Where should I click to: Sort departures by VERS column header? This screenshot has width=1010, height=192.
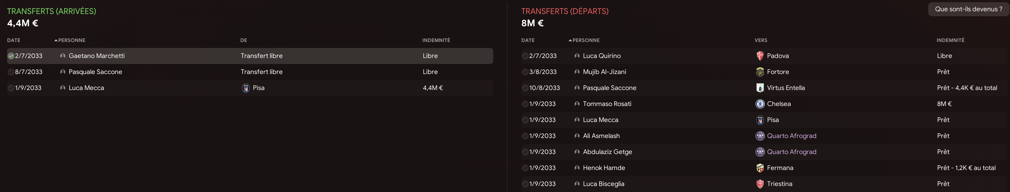tap(761, 40)
